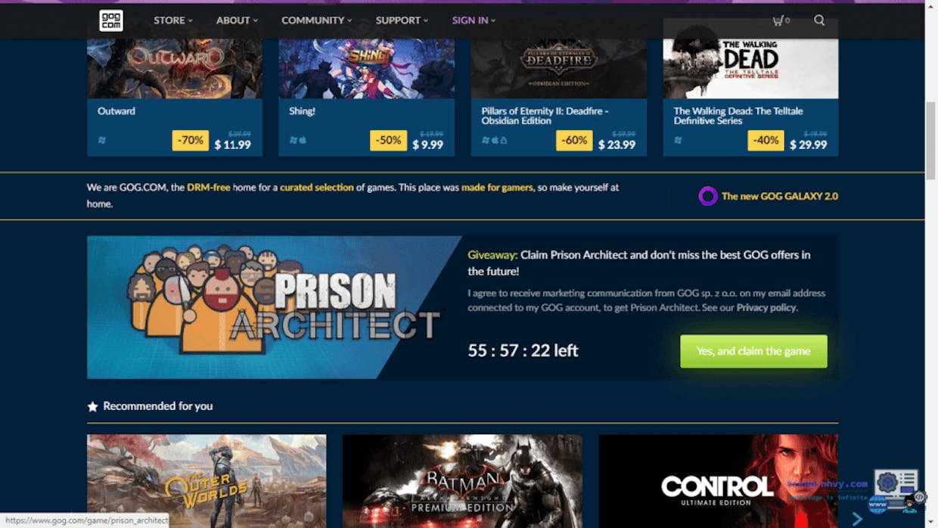
Task: Open the SUPPORT menu
Action: (x=402, y=20)
